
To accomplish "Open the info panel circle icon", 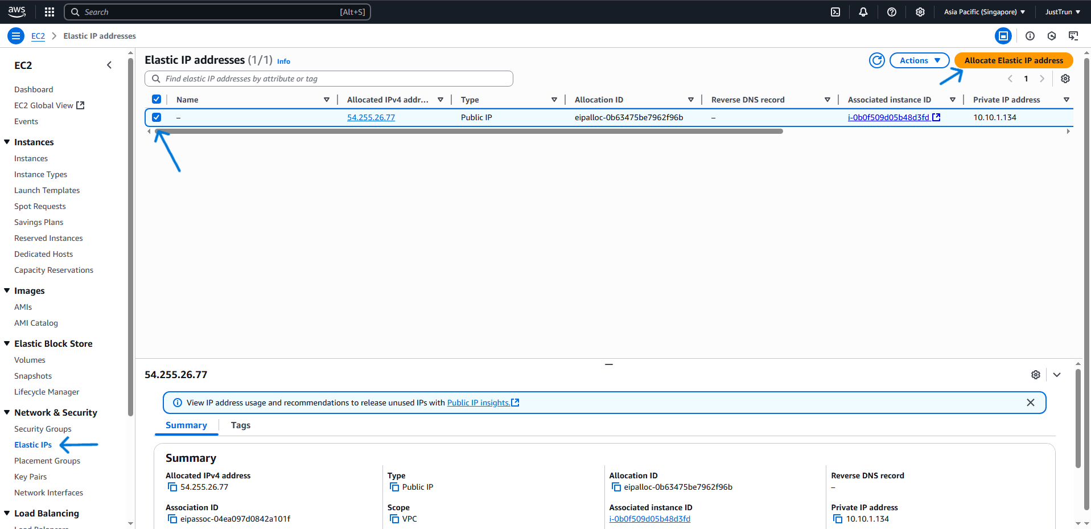I will 1030,36.
